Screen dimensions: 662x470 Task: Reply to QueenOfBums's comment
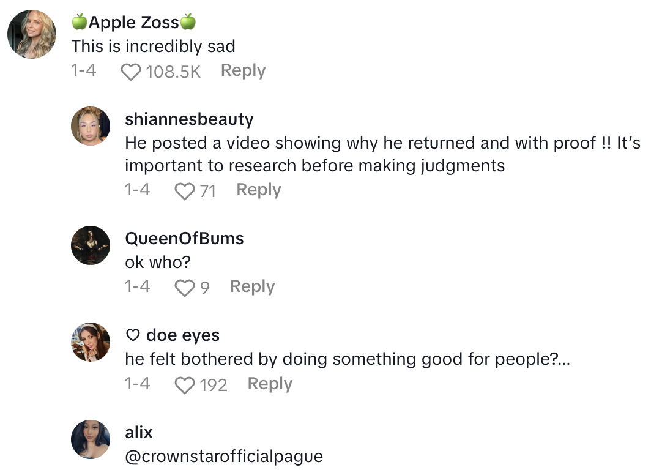tap(252, 287)
